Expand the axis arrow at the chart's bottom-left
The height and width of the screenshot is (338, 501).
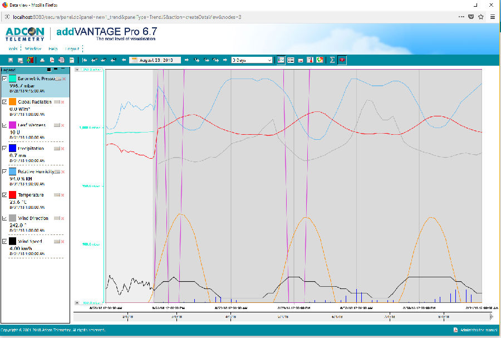(x=77, y=302)
